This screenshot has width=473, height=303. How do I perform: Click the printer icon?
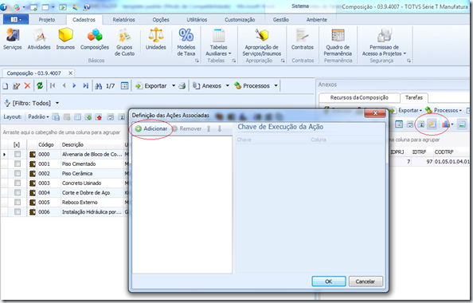(x=182, y=86)
